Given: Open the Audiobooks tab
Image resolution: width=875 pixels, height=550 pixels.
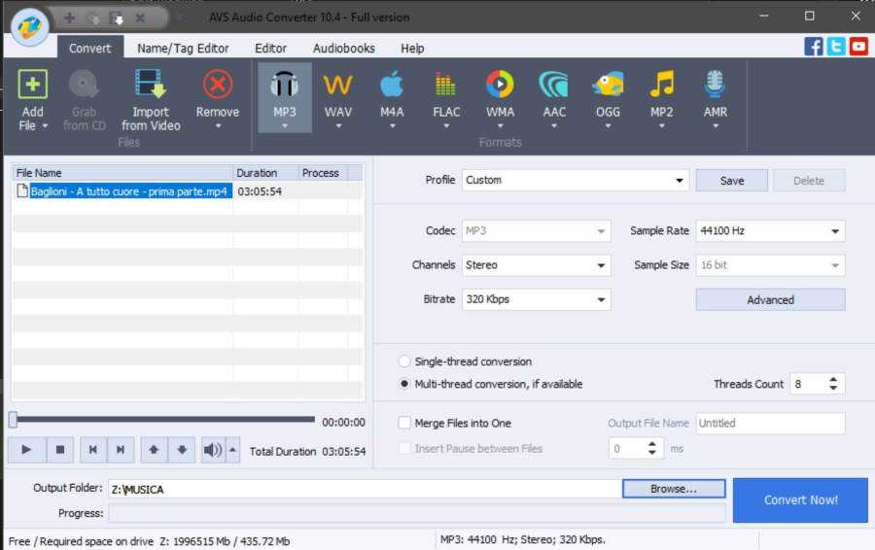Looking at the screenshot, I should click(343, 48).
